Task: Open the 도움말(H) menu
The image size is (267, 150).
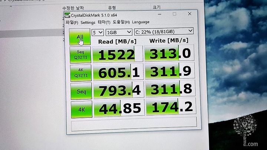Action: point(121,22)
